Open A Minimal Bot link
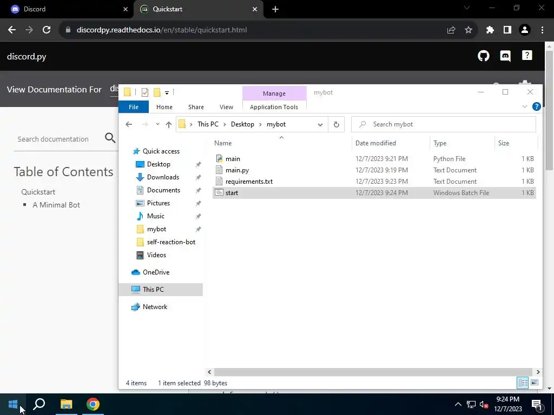 [56, 205]
